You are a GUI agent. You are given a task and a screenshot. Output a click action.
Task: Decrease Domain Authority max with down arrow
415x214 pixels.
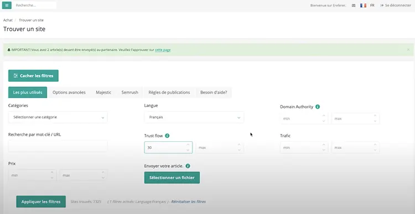375,121
